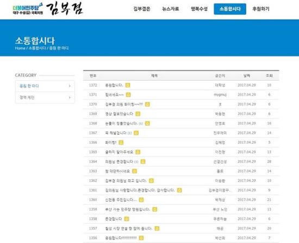Open the 뉴스자료 menu
Screen dimensions: 299x243
pos(171,9)
